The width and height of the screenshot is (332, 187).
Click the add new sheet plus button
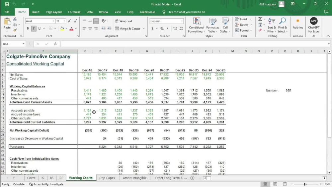point(192,178)
